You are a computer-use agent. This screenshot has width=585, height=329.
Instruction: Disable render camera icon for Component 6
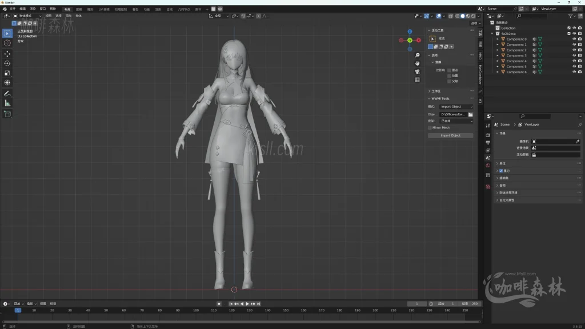click(x=580, y=72)
